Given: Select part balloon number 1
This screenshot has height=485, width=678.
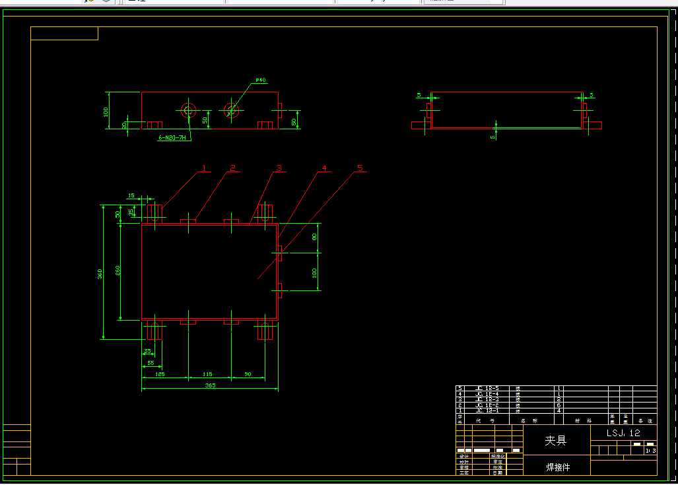Looking at the screenshot, I should 204,168.
